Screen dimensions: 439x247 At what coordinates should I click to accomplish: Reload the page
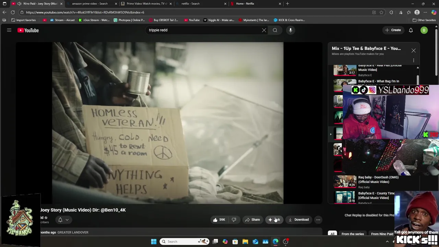pos(13,12)
